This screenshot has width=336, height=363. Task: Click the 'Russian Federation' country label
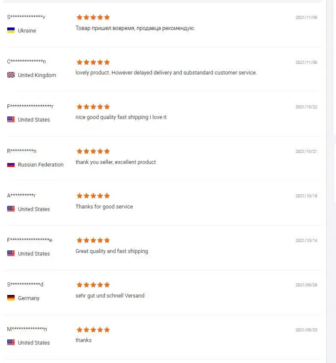(41, 165)
